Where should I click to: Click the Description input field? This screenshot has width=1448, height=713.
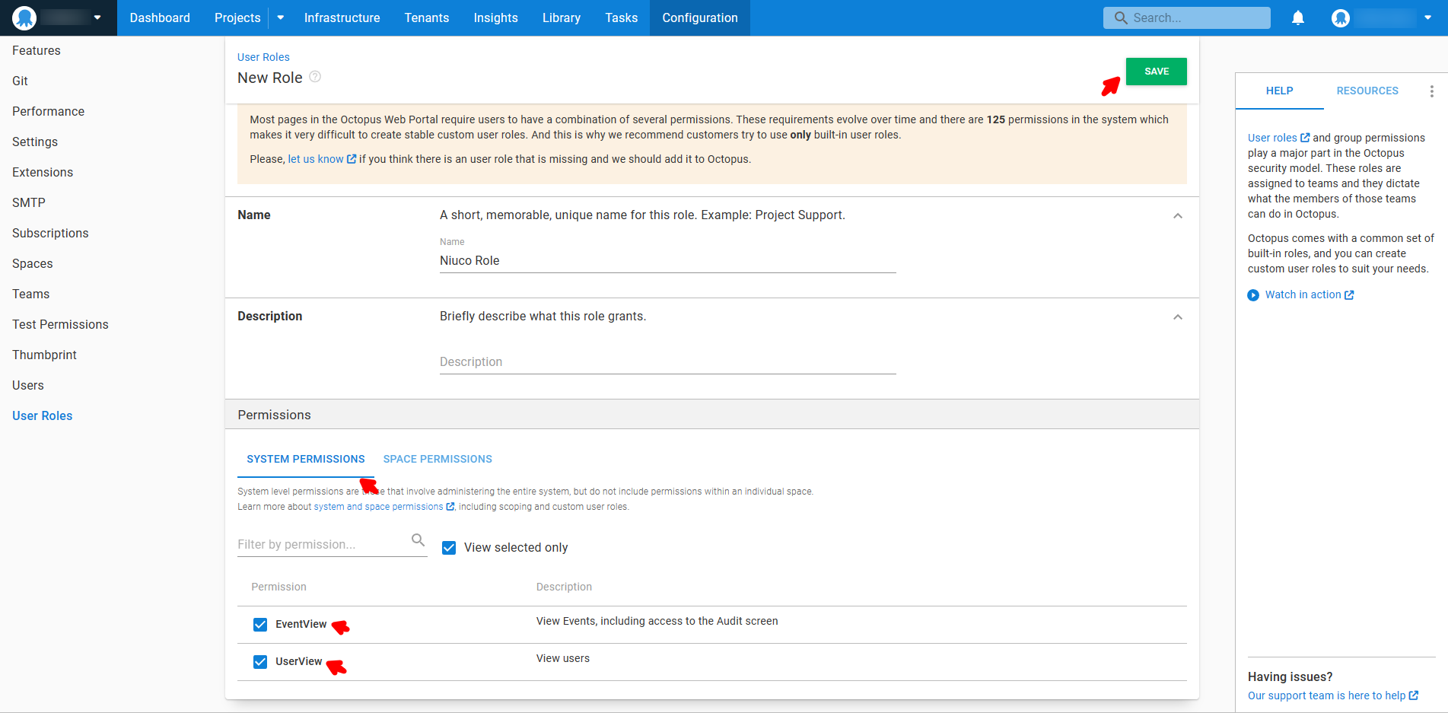[x=668, y=361]
